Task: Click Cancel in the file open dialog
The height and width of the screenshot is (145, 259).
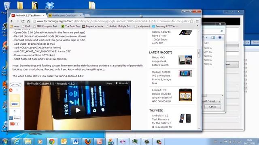Action: click(x=212, y=107)
